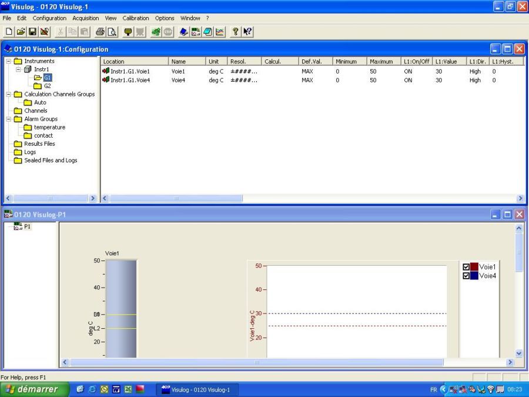Click the Save diskette toolbar icon
Viewport: 529px width, 397px height.
coord(32,31)
